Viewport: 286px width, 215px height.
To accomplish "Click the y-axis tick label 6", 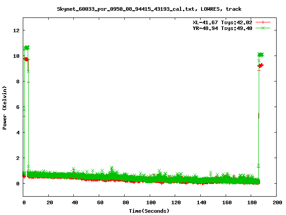I will pyautogui.click(x=18, y=107).
